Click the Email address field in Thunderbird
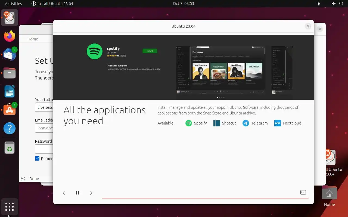The height and width of the screenshot is (217, 348). click(44, 128)
